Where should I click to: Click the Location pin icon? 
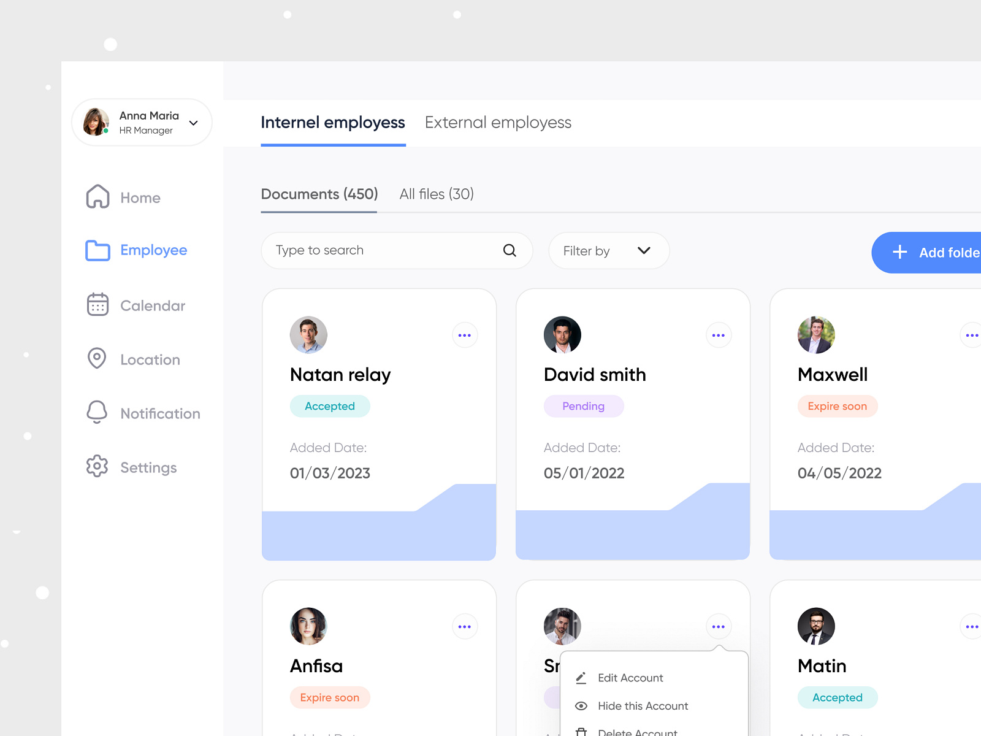97,359
